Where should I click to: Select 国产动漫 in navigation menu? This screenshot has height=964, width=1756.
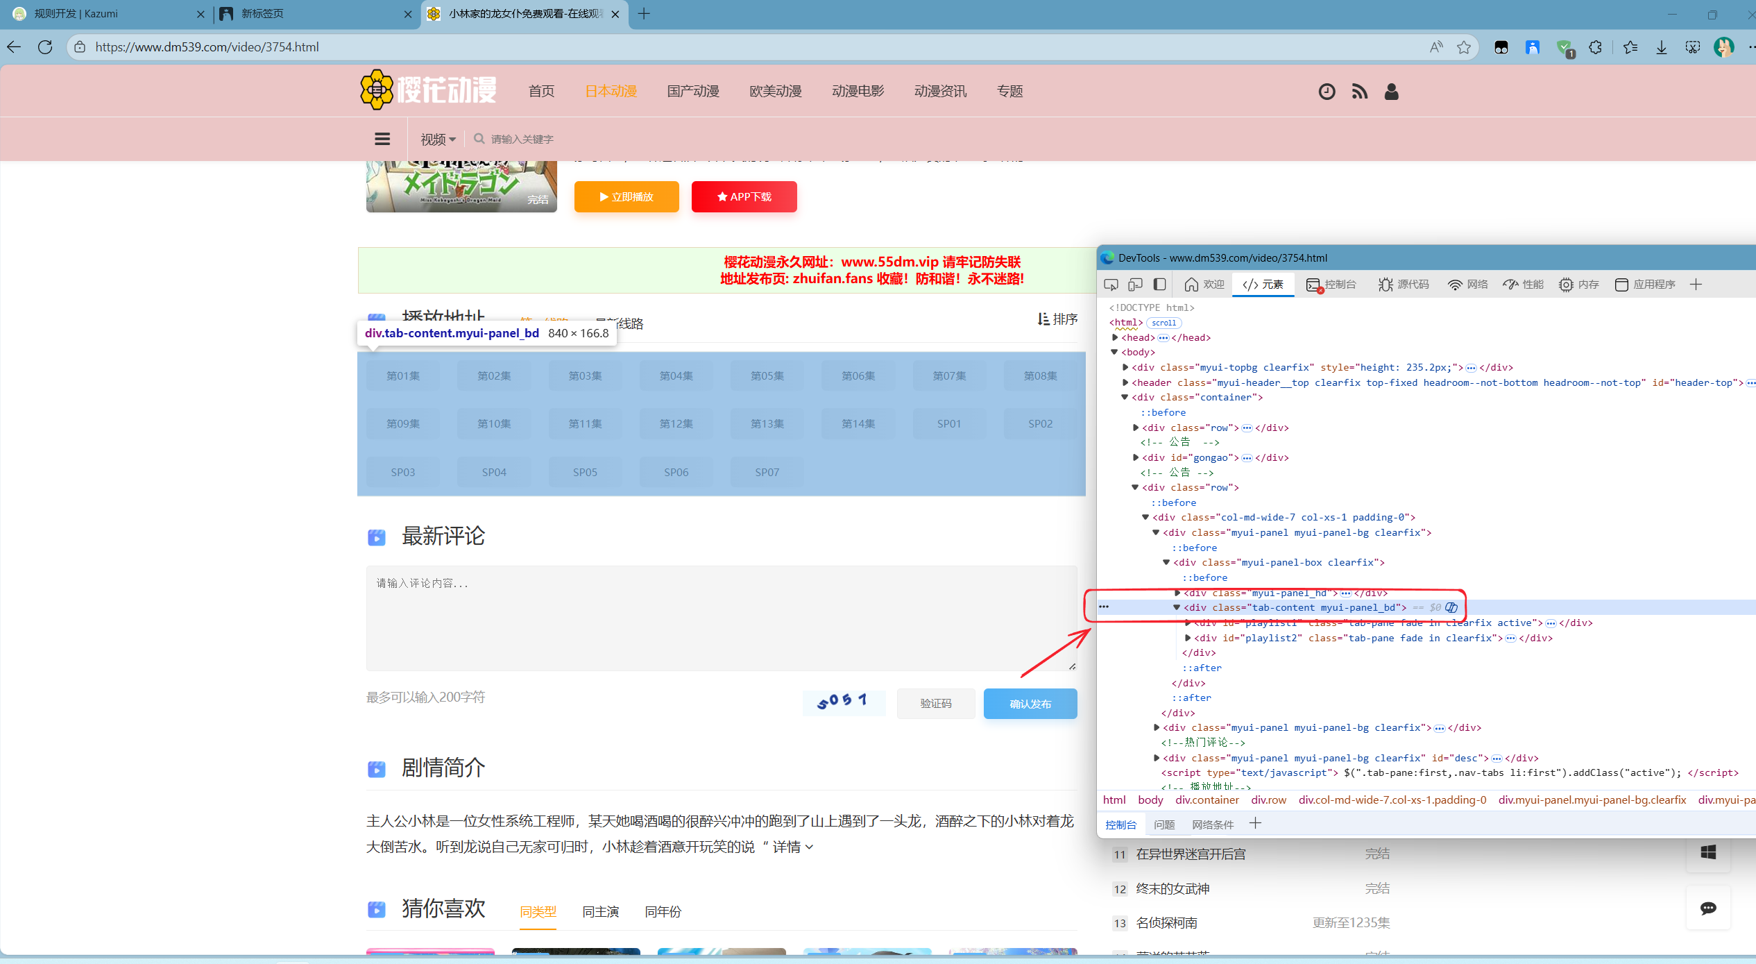tap(693, 92)
